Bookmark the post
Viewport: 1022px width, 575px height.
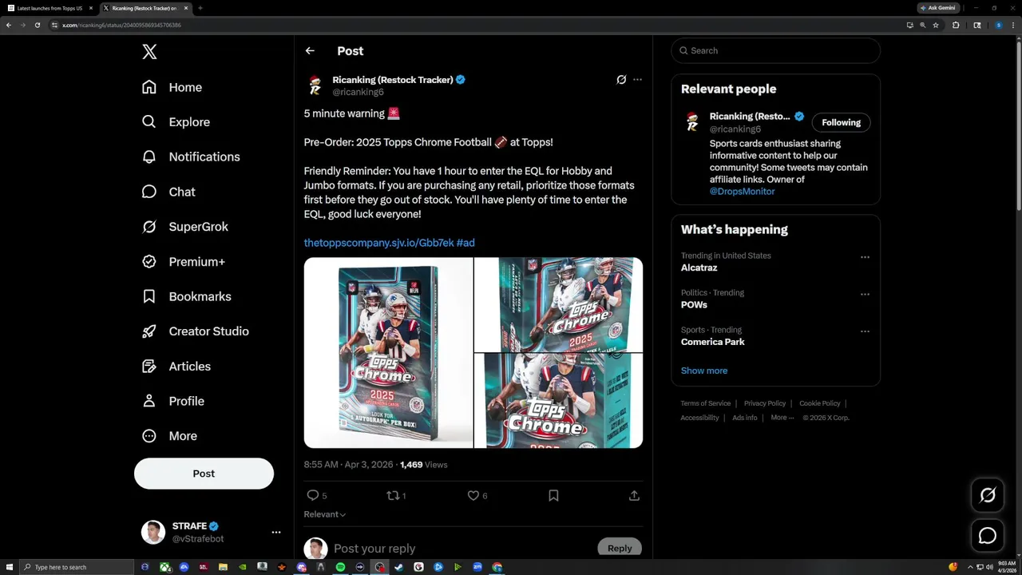pos(553,496)
